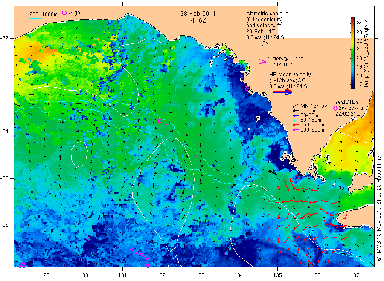Image resolution: width=384 pixels, height=281 pixels.
Task: Click the temperature colorbar
Action: tap(352, 53)
